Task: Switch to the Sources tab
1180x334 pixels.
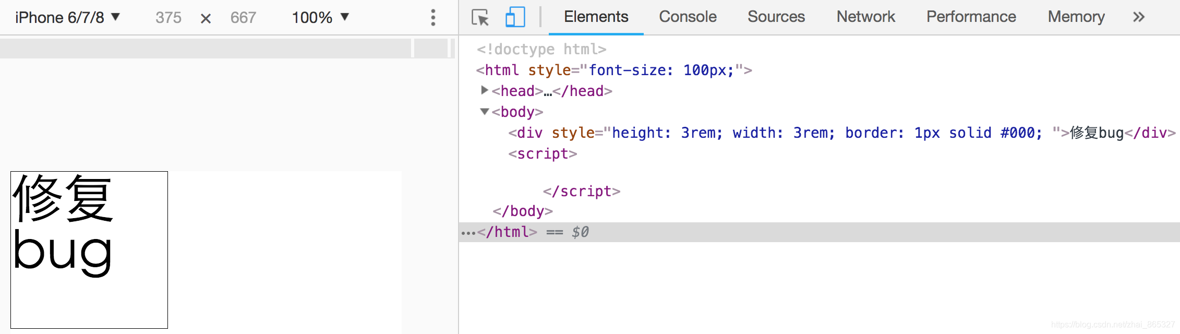Action: [776, 17]
